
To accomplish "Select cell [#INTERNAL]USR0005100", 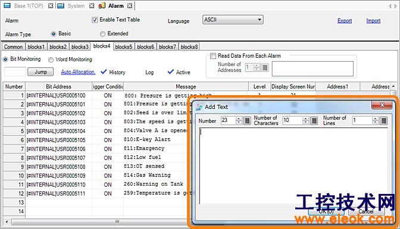I will click(59, 96).
